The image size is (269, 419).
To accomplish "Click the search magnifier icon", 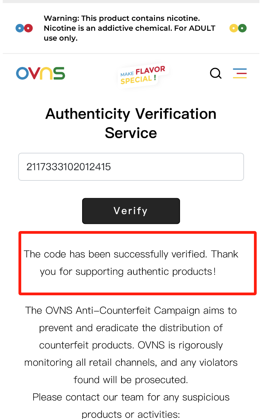I will pyautogui.click(x=216, y=73).
